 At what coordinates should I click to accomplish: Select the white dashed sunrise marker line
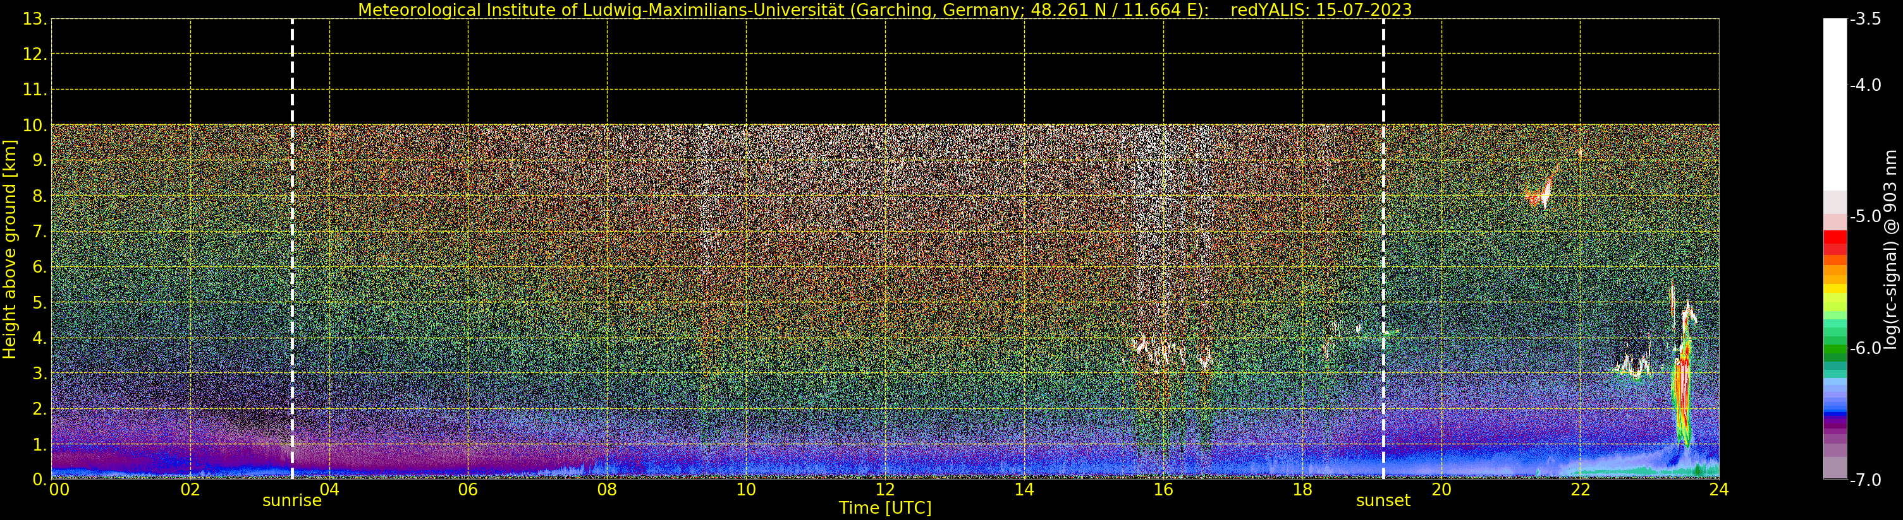coord(293,249)
